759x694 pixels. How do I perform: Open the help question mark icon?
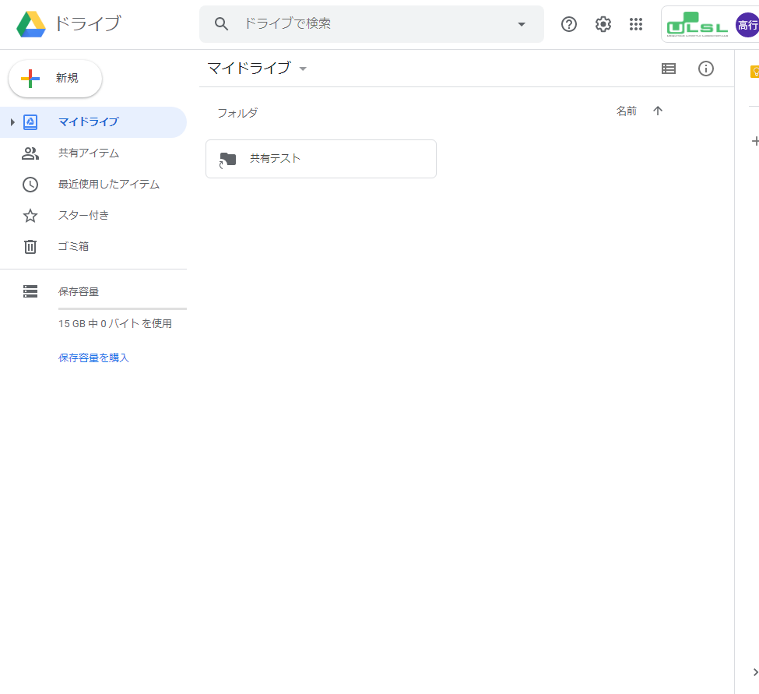[x=569, y=24]
